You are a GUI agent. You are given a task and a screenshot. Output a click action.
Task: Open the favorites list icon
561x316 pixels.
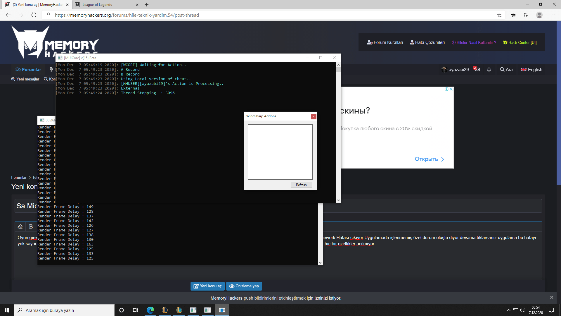tap(513, 15)
